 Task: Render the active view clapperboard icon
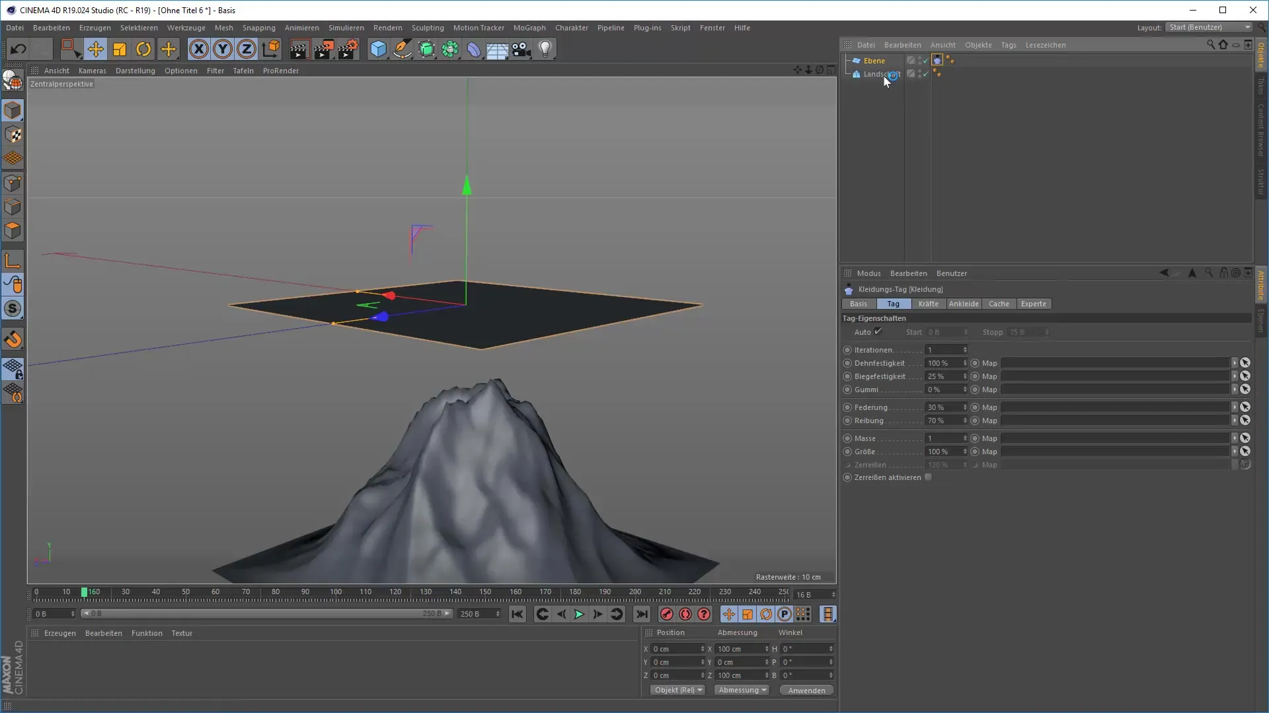[x=299, y=49]
